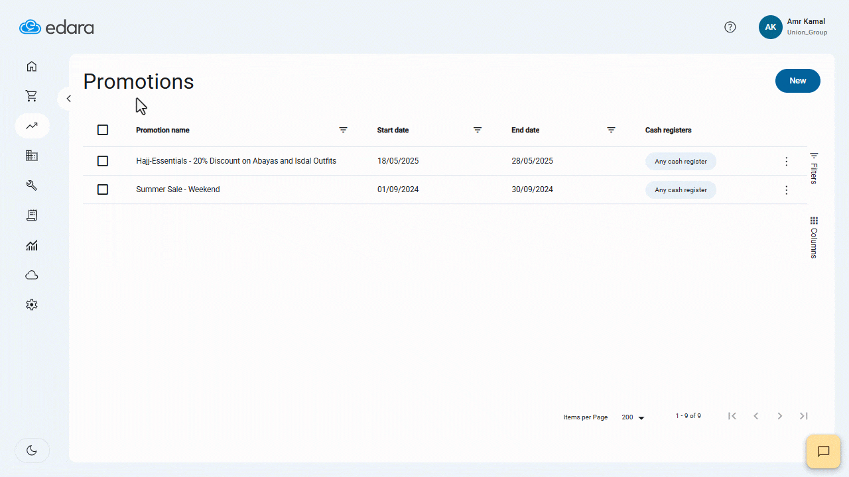849x477 pixels.
Task: Open filter menu for Start date column
Action: pos(478,130)
